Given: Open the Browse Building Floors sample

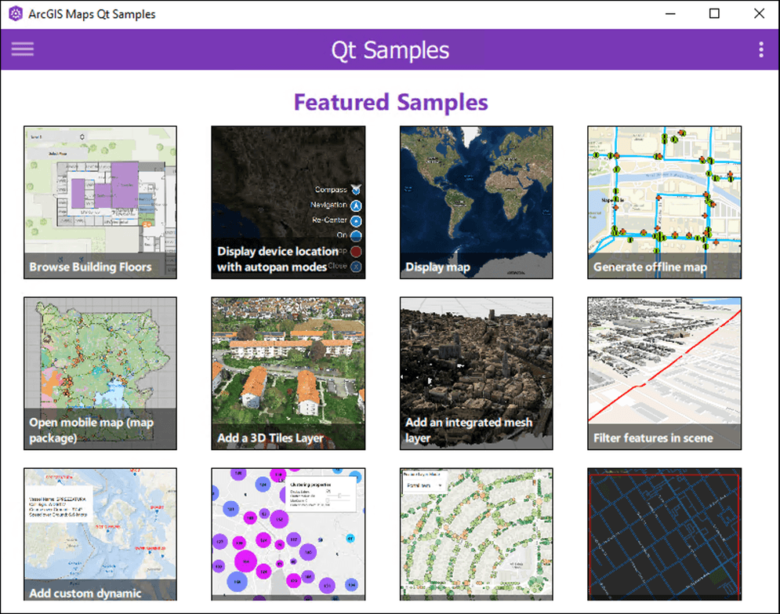Looking at the screenshot, I should point(100,202).
